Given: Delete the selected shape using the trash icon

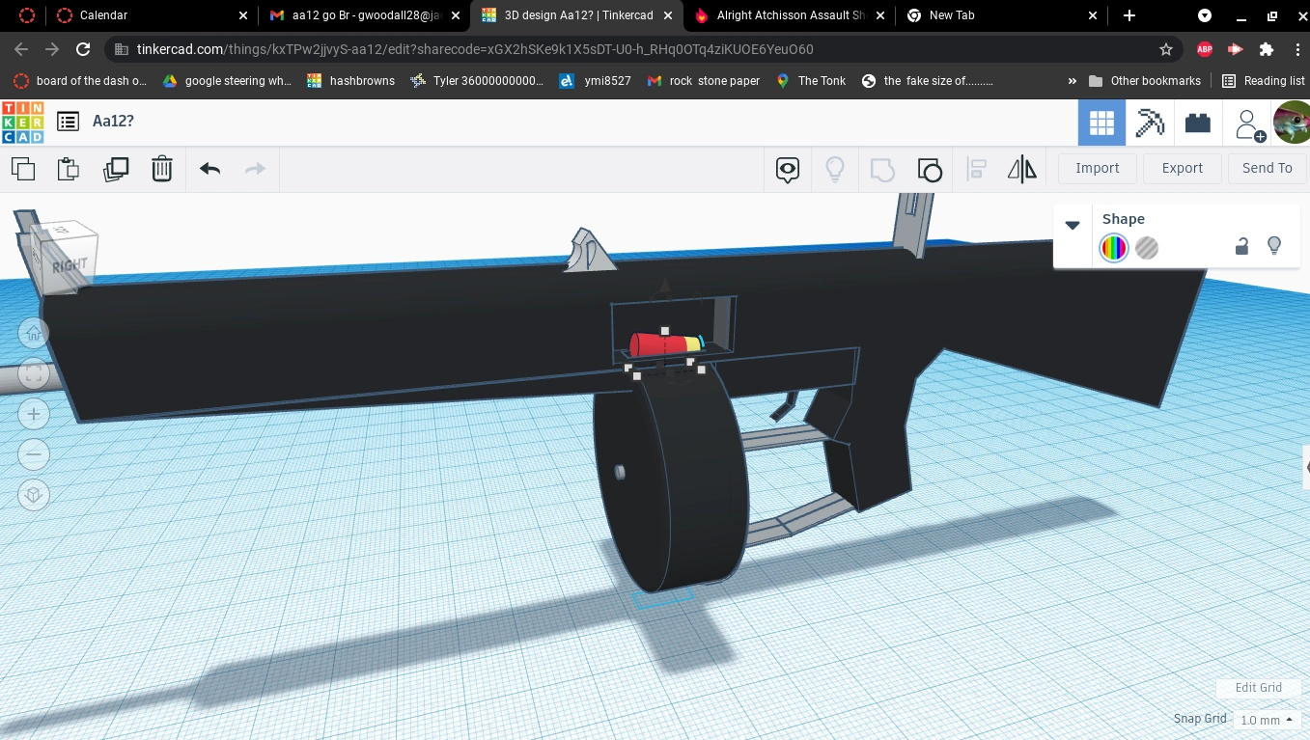Looking at the screenshot, I should (162, 169).
